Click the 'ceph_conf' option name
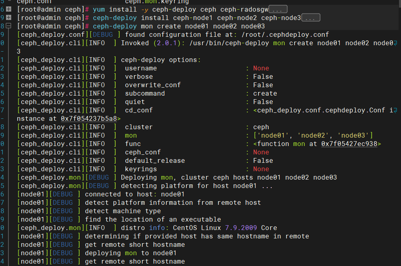This screenshot has height=266, width=401. (x=143, y=153)
